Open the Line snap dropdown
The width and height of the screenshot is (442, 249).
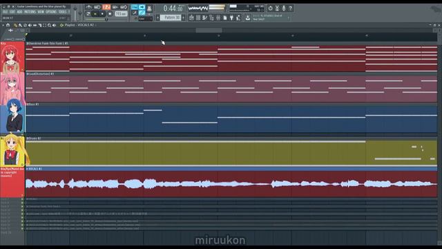(x=146, y=19)
